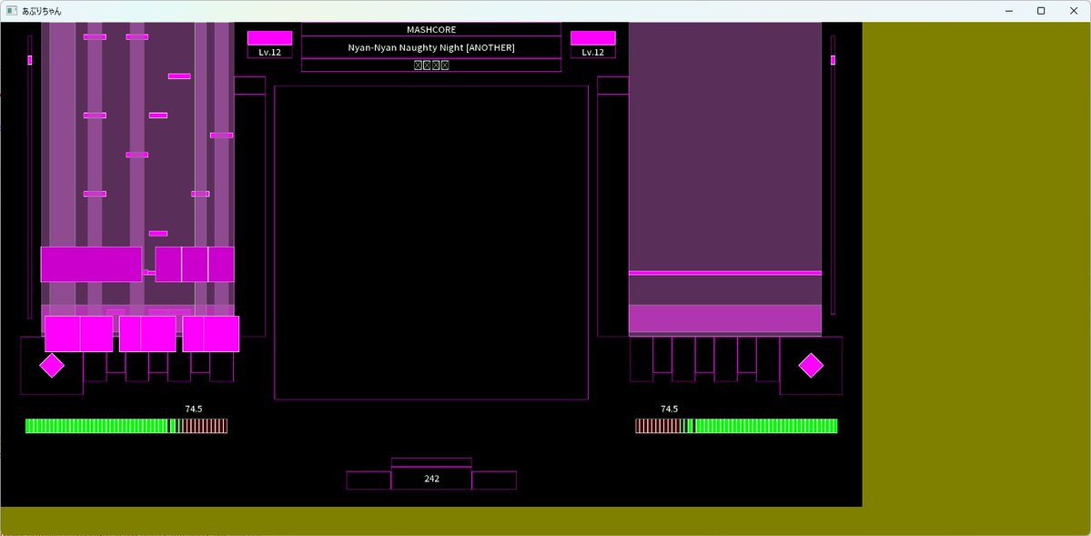Select the right turntable diamond icon
The width and height of the screenshot is (1091, 536).
(809, 365)
